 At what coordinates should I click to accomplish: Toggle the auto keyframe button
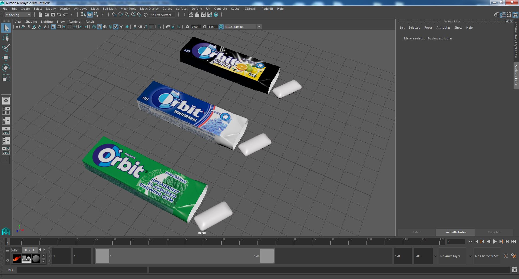(506, 256)
